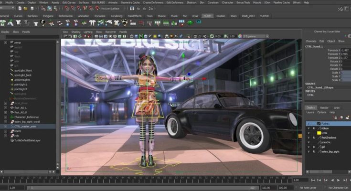Viewport: 351px width, 191px height.
Task: Click the yellow color swatch of CTRL layer
Action: [x=319, y=133]
